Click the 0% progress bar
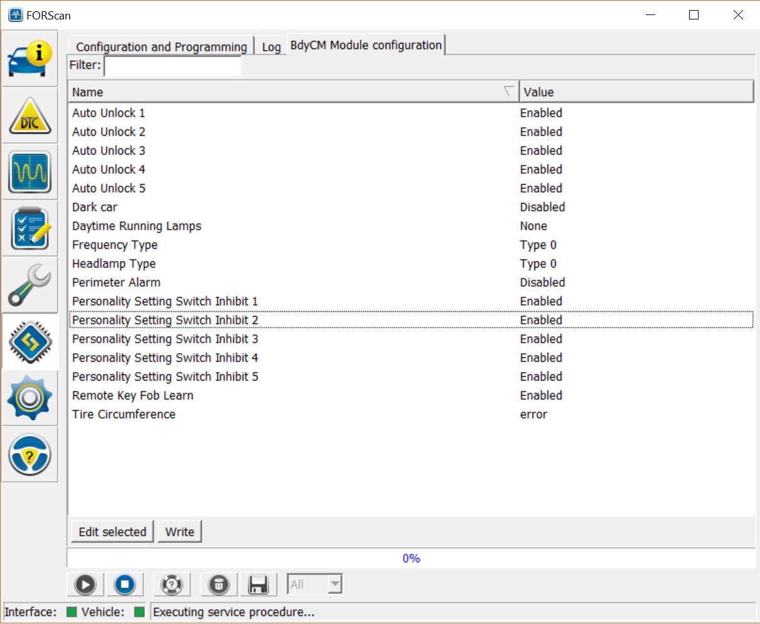Viewport: 760px width, 624px height. [x=411, y=558]
